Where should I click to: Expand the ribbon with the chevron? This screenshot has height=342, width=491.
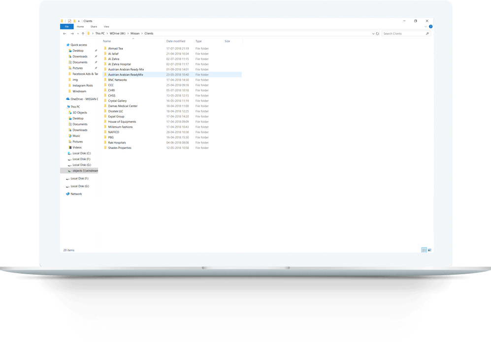click(426, 27)
